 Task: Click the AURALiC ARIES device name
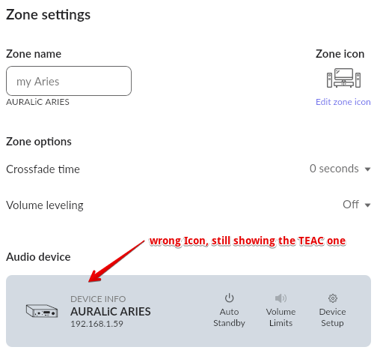tap(111, 312)
